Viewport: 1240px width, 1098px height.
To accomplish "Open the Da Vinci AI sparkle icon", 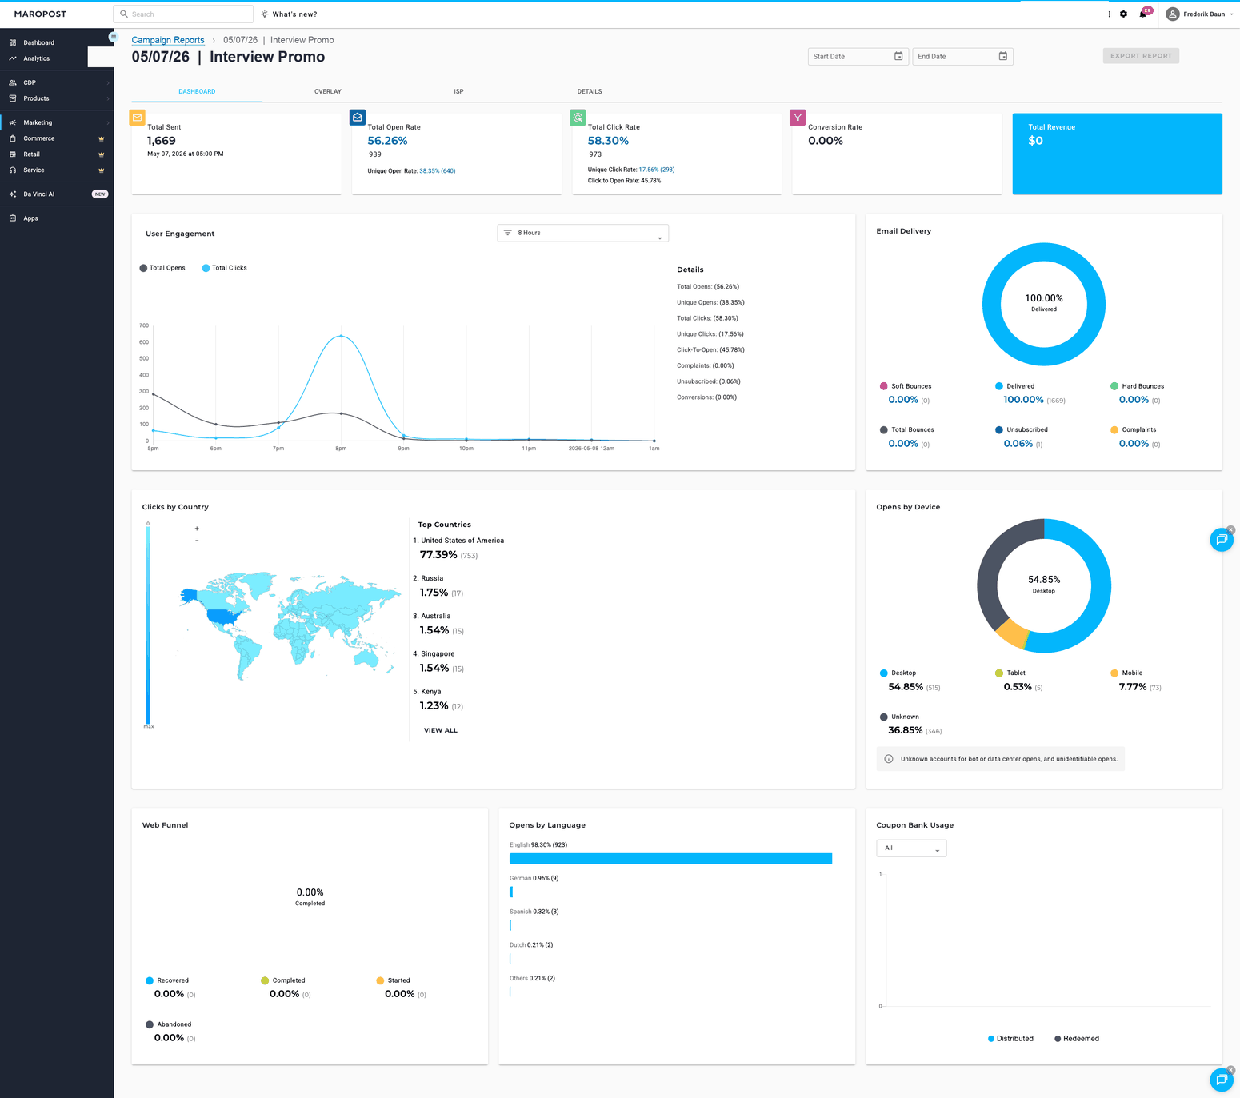I will coord(13,194).
